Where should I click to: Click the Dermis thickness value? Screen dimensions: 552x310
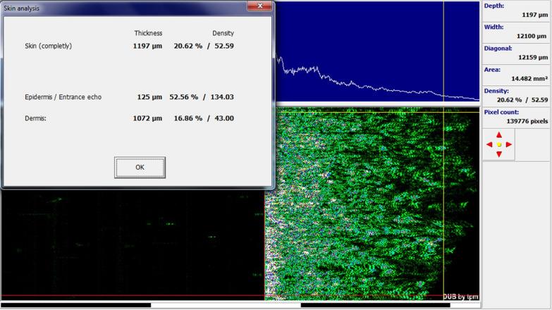point(147,118)
